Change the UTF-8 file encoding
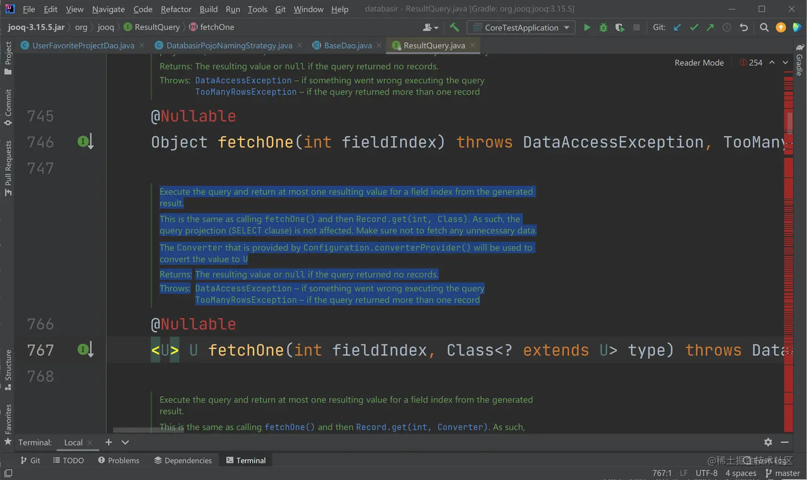 pos(707,473)
